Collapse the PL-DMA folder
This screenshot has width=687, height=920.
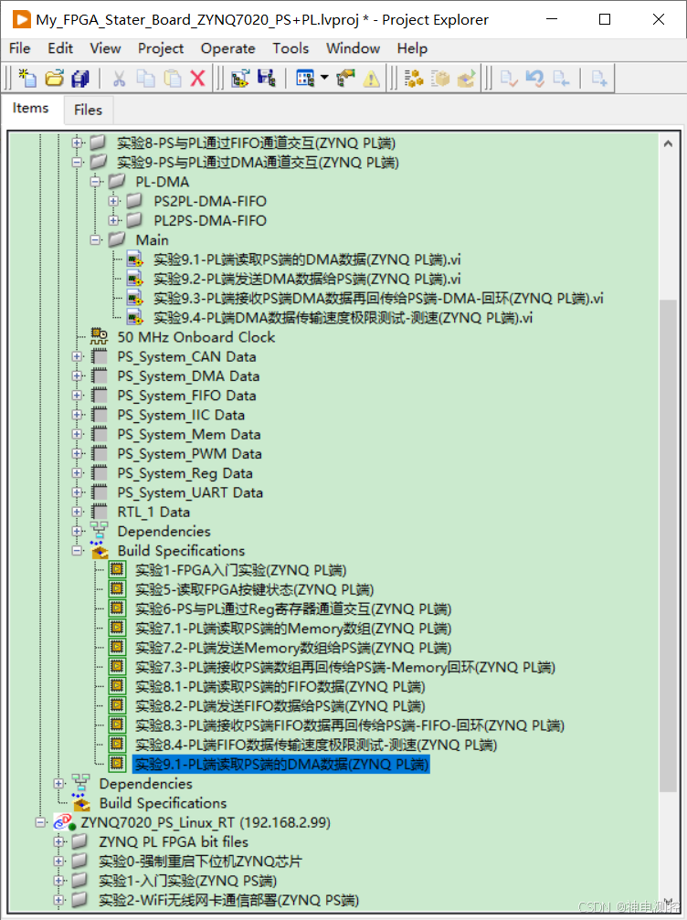click(96, 181)
